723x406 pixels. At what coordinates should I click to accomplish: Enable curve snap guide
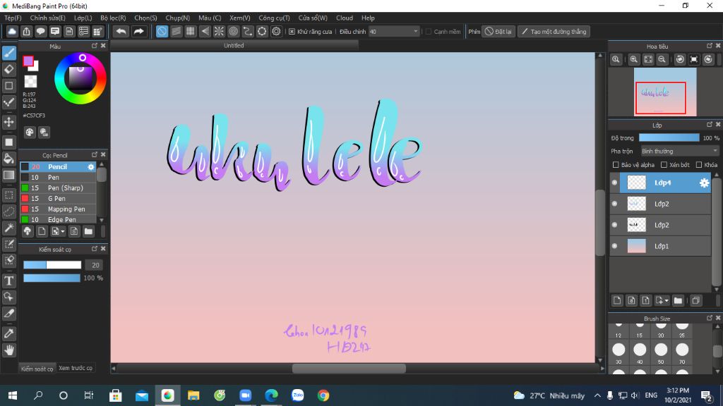248,31
